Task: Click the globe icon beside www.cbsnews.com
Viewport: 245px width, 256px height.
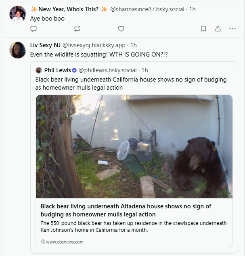Action: [x=43, y=242]
